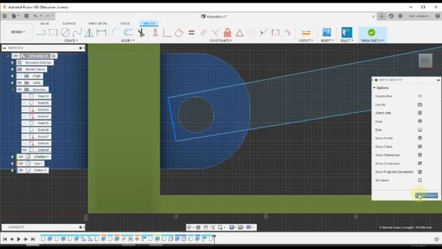Screen dimensions: 442x249
Task: Select the Sketch Dimension tool
Action: [x=102, y=33]
